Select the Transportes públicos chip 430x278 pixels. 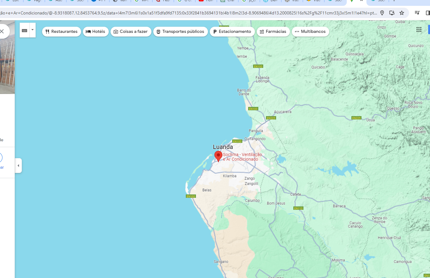coord(180,32)
